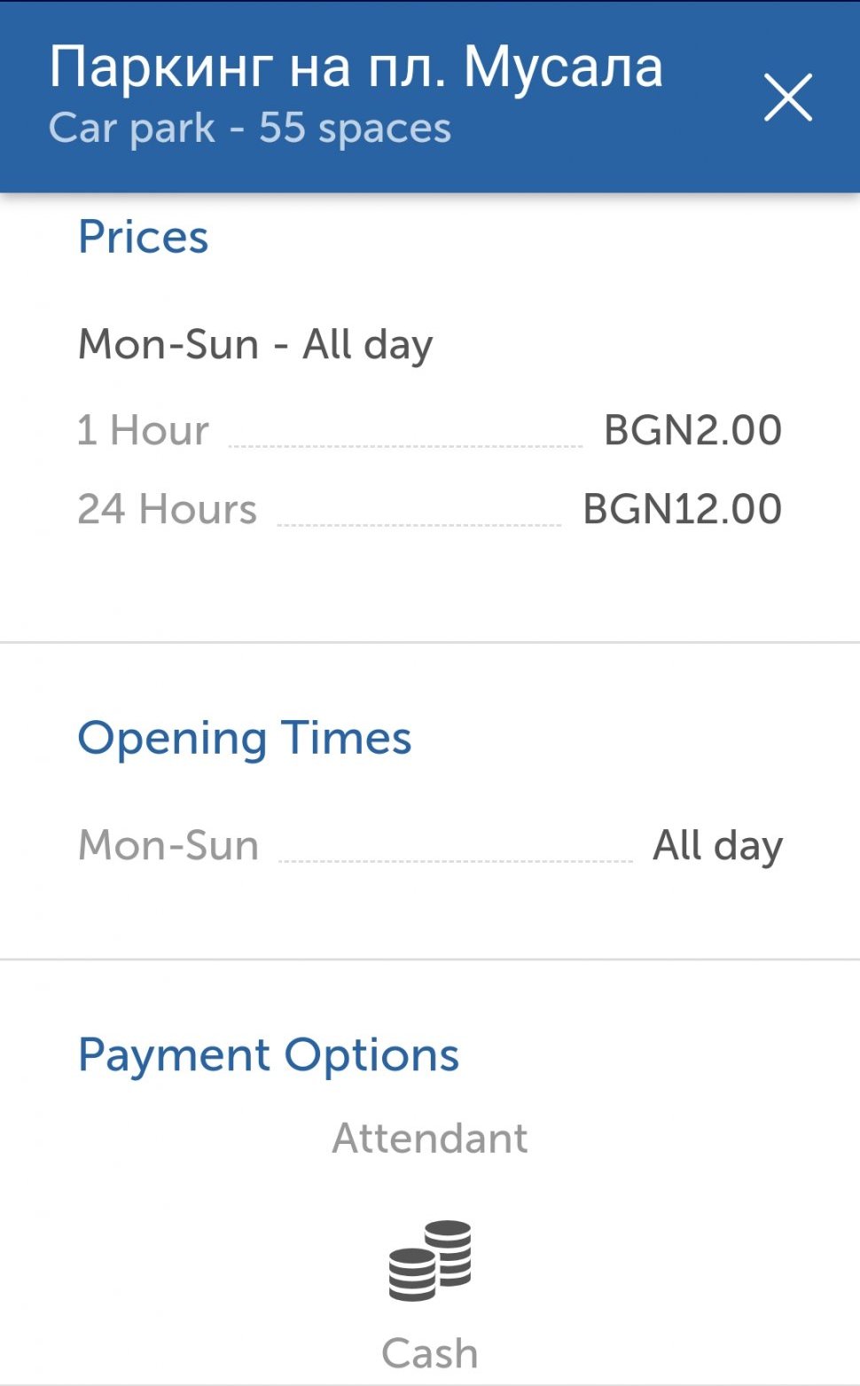
Task: Select the Opening Times section heading
Action: pyautogui.click(x=245, y=738)
